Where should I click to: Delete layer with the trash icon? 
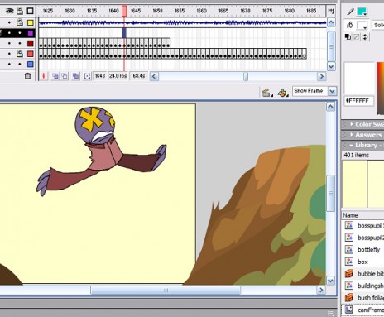[x=27, y=76]
